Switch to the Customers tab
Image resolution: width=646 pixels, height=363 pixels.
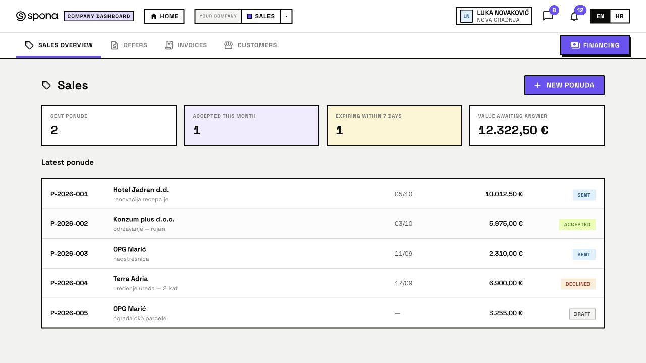tap(250, 45)
